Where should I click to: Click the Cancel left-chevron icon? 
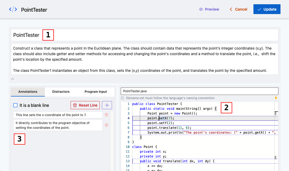231,9
